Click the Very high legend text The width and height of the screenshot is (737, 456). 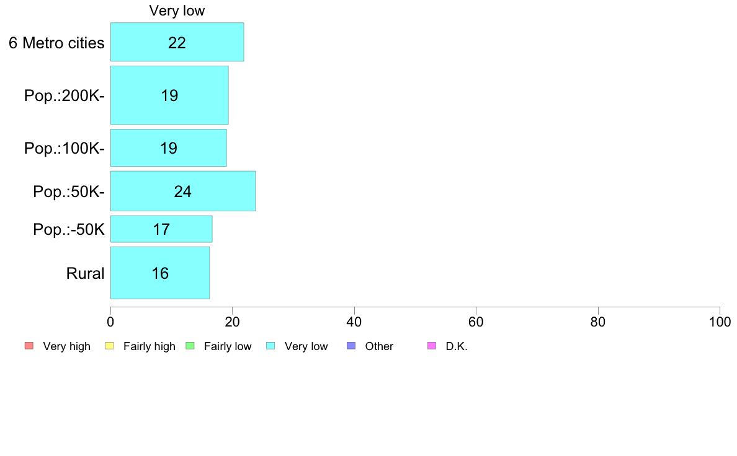(67, 346)
